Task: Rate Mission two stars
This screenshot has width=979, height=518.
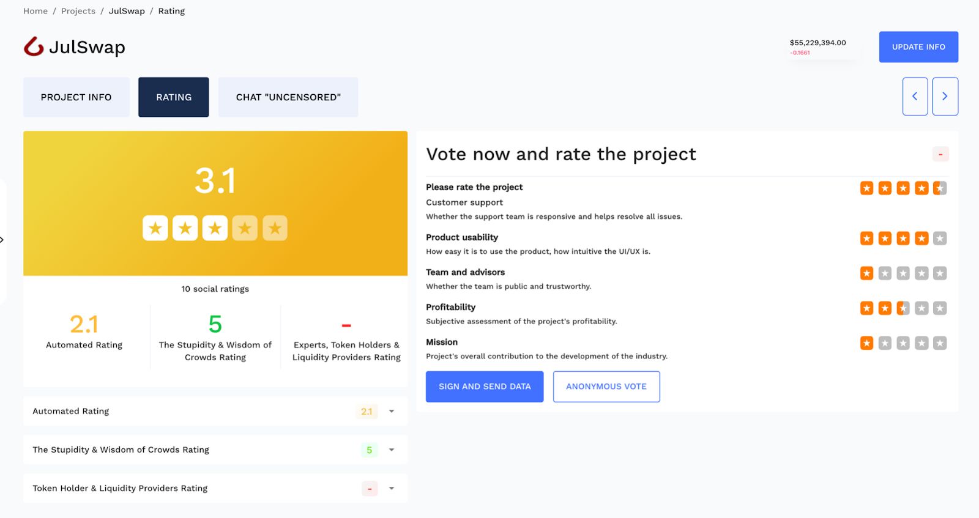Action: point(885,343)
